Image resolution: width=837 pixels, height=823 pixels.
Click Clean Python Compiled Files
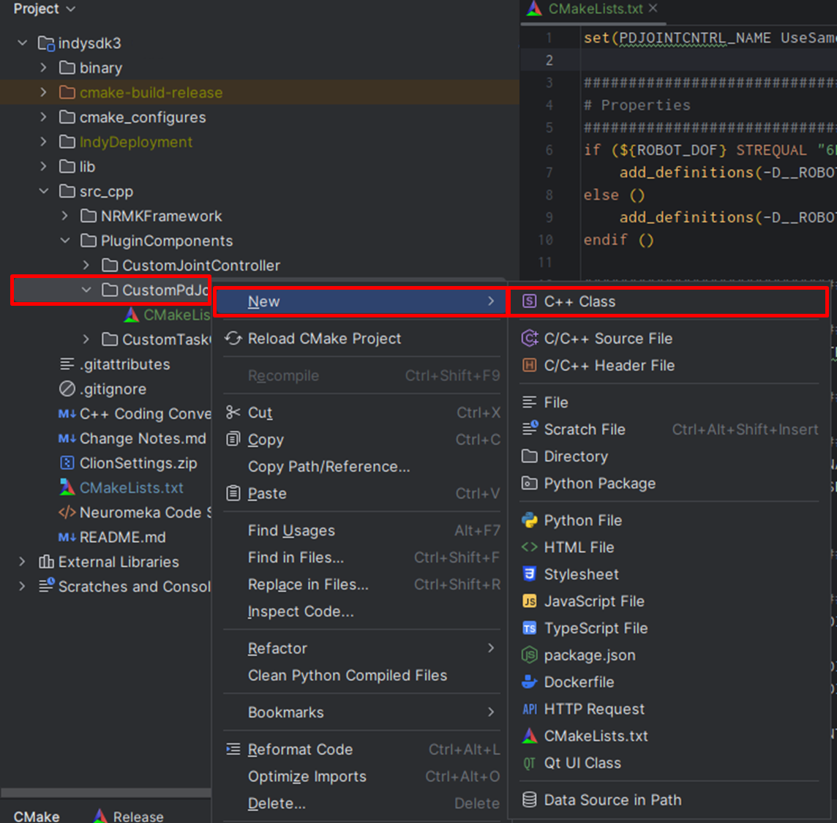point(361,676)
